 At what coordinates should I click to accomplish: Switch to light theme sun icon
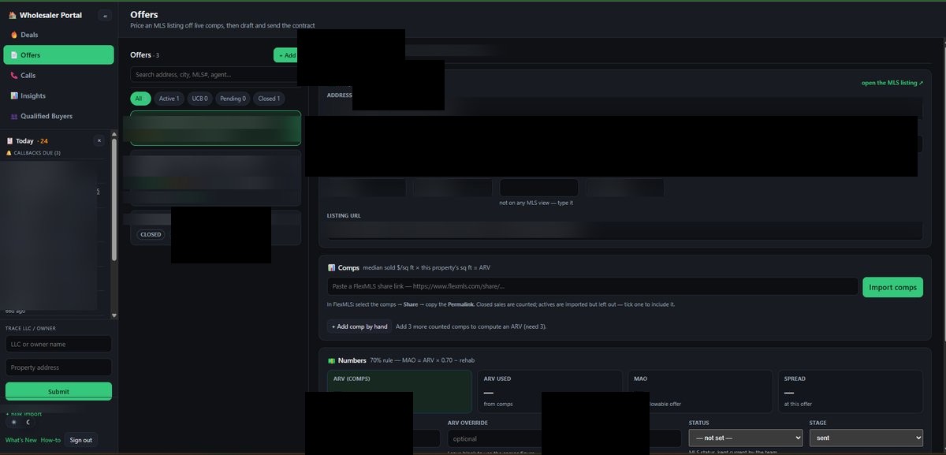pyautogui.click(x=13, y=422)
